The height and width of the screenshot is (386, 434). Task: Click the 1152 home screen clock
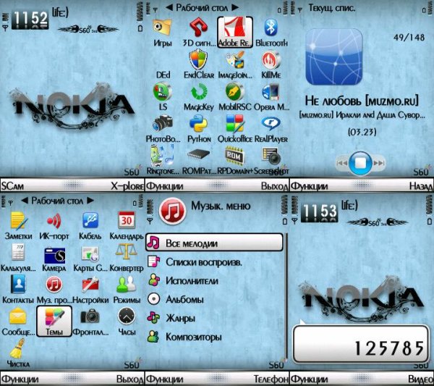pyautogui.click(x=30, y=20)
